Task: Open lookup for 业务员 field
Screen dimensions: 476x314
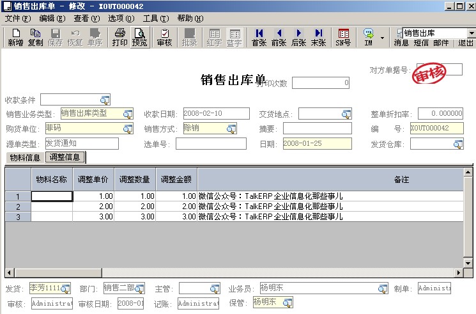Action: tap(383, 289)
